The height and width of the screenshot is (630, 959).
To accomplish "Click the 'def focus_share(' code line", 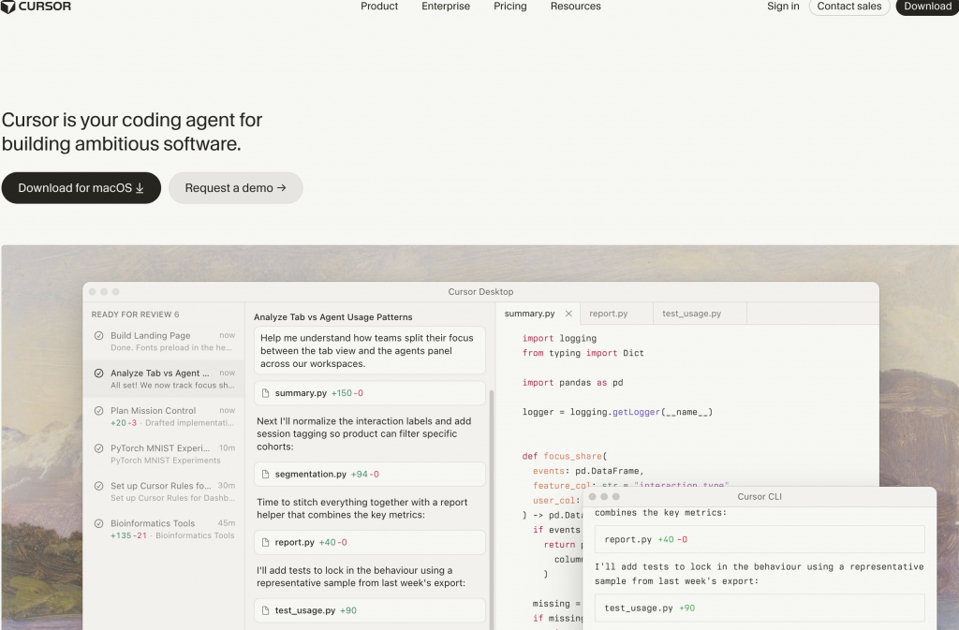I will pyautogui.click(x=565, y=456).
